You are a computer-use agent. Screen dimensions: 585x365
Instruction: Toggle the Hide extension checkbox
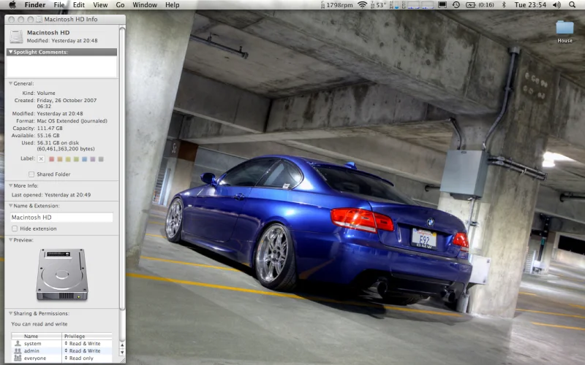(15, 228)
